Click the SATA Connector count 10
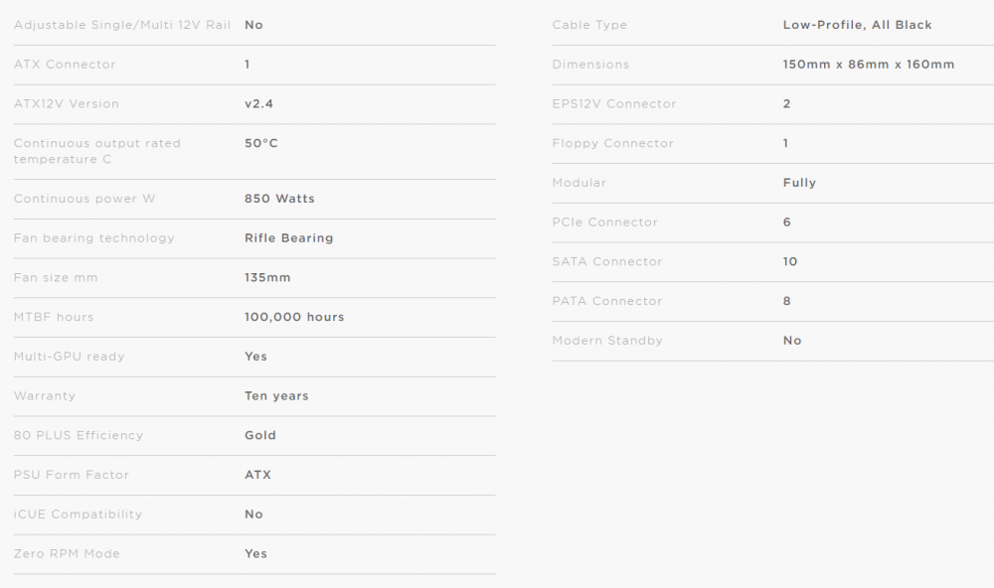The width and height of the screenshot is (994, 588). (x=790, y=261)
